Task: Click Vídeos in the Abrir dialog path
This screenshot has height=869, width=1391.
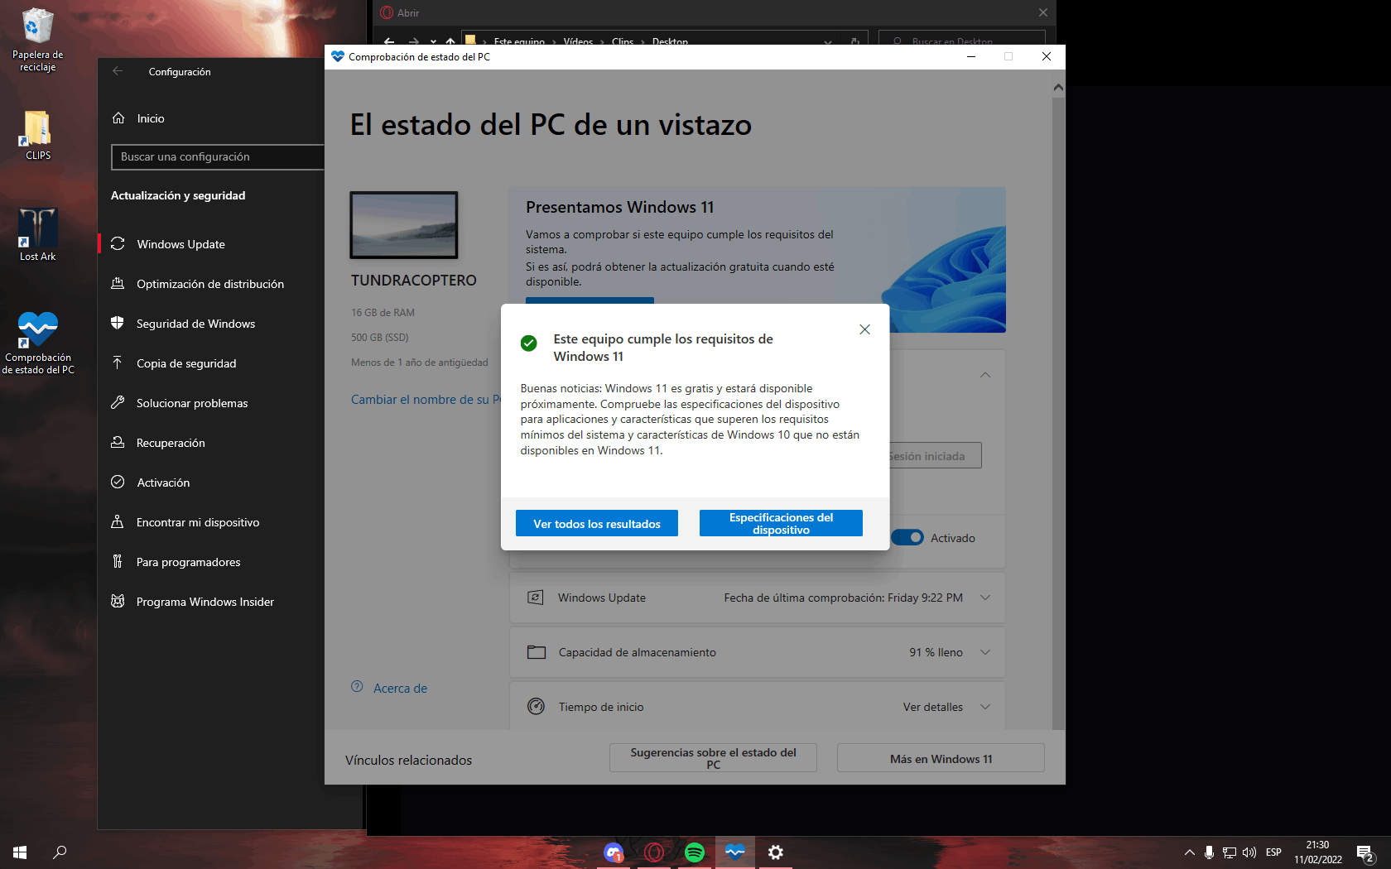Action: [578, 41]
